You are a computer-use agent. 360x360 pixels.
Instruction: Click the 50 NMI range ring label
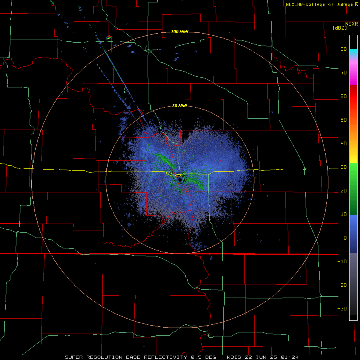(180, 106)
